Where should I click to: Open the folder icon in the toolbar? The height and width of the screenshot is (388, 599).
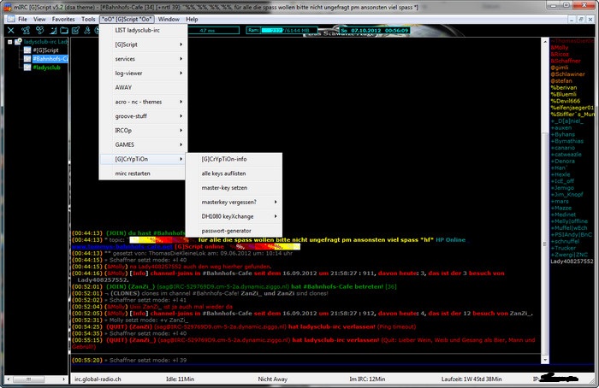coord(64,30)
